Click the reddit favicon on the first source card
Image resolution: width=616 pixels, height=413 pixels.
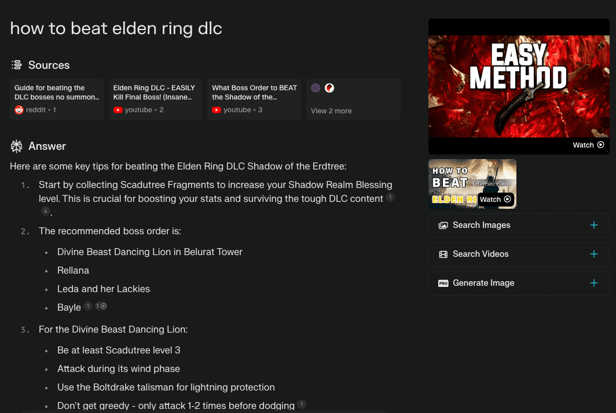[x=18, y=110]
